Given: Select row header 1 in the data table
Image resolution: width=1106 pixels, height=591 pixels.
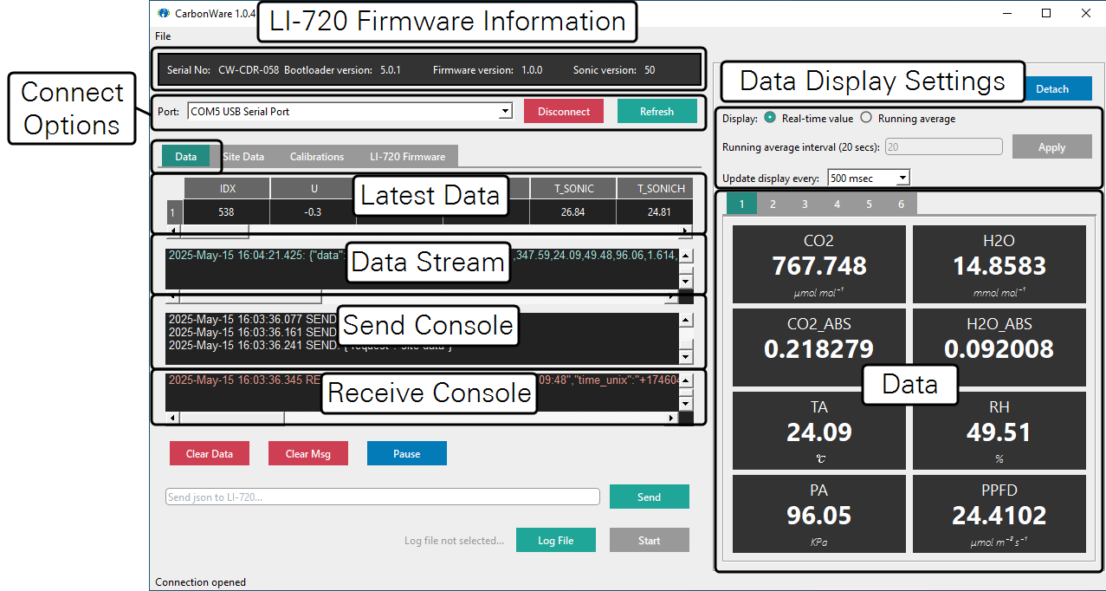Looking at the screenshot, I should click(175, 212).
